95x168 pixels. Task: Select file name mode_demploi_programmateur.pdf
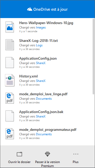pyautogui.click(x=48, y=130)
